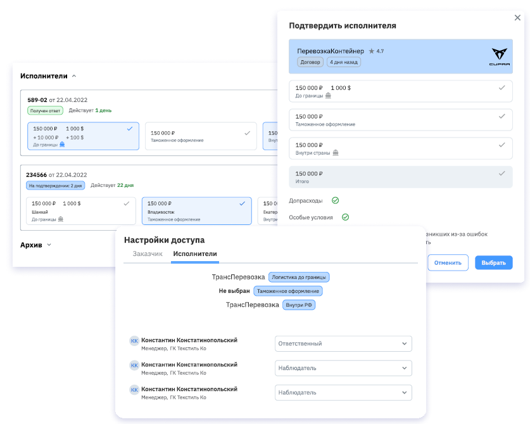This screenshot has height=424, width=530.
Task: Toggle the checkmark on the Владивосток offer card
Action: click(x=243, y=203)
